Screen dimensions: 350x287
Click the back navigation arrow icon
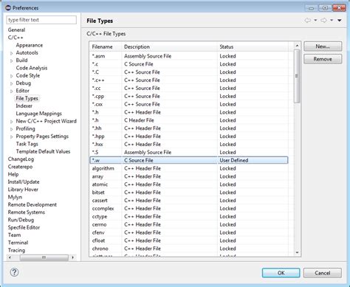[x=308, y=21]
